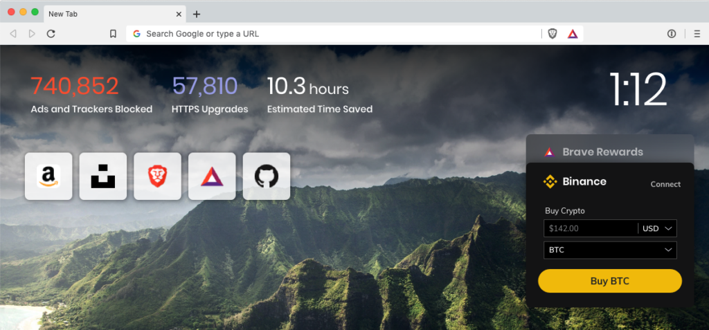Open the browser hamburger menu
709x330 pixels.
point(697,34)
